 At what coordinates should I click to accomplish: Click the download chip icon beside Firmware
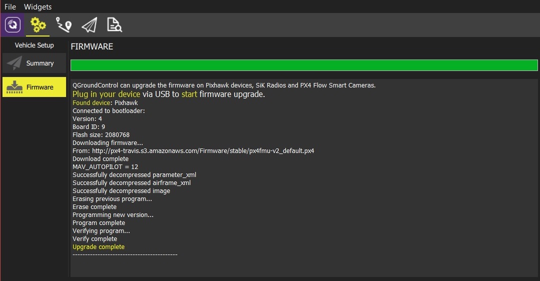coord(15,87)
